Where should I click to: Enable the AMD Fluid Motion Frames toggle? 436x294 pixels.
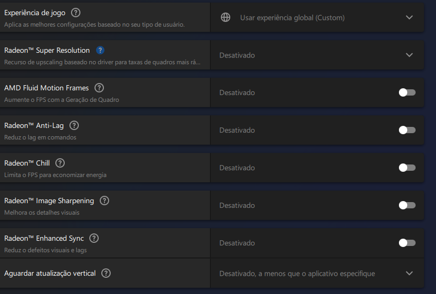(x=407, y=92)
